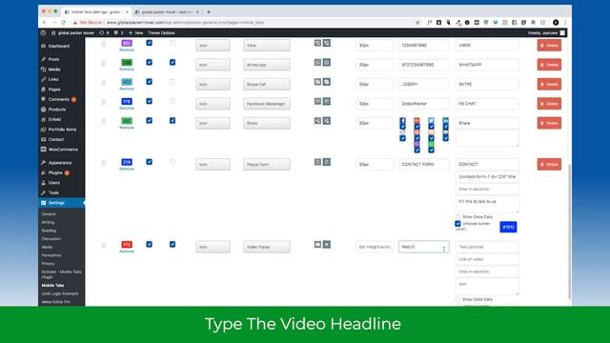Switch to the global packer mover browser tab
The image size is (610, 343).
coord(167,12)
